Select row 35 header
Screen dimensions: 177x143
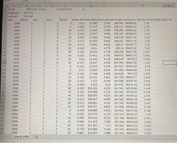coord(2,132)
